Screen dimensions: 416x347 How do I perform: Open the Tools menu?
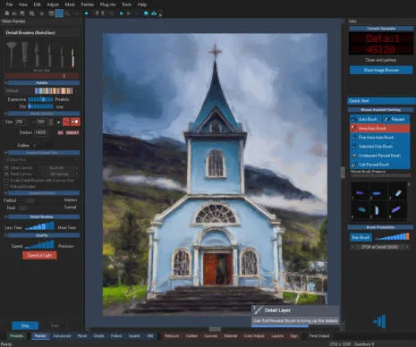[126, 4]
